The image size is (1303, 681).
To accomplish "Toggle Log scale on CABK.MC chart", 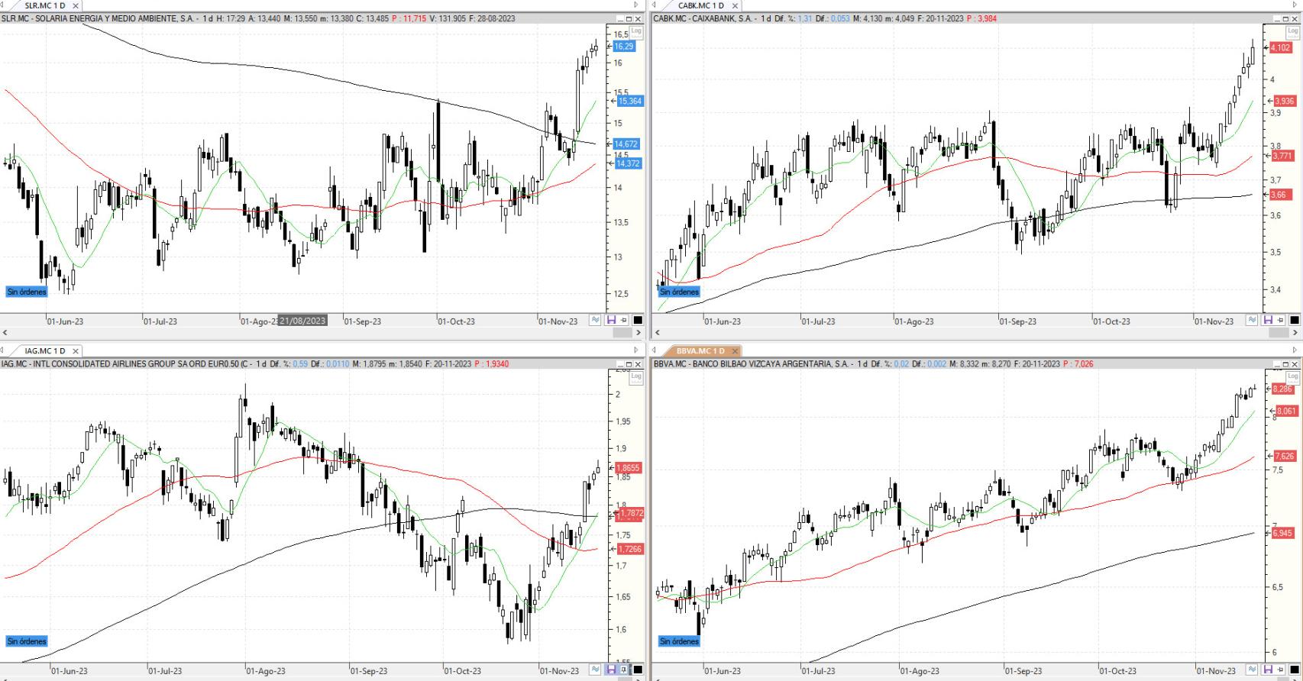I will pyautogui.click(x=1292, y=31).
